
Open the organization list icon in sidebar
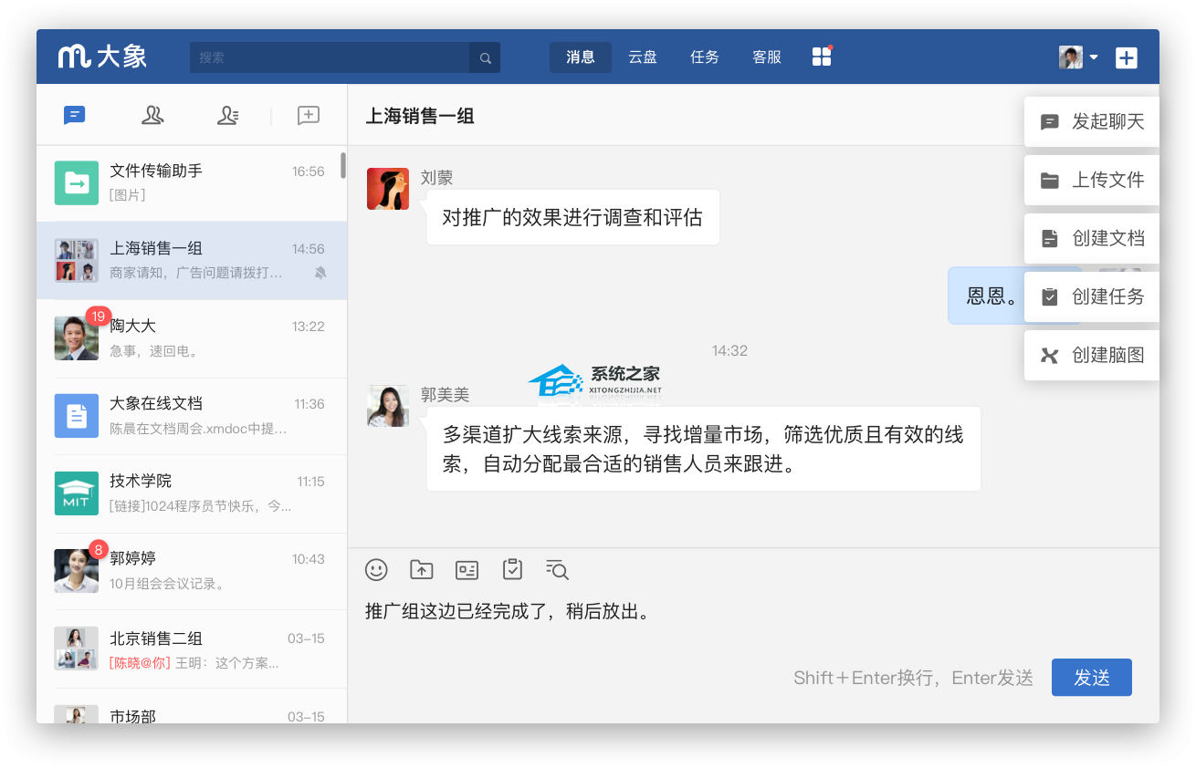click(x=228, y=115)
